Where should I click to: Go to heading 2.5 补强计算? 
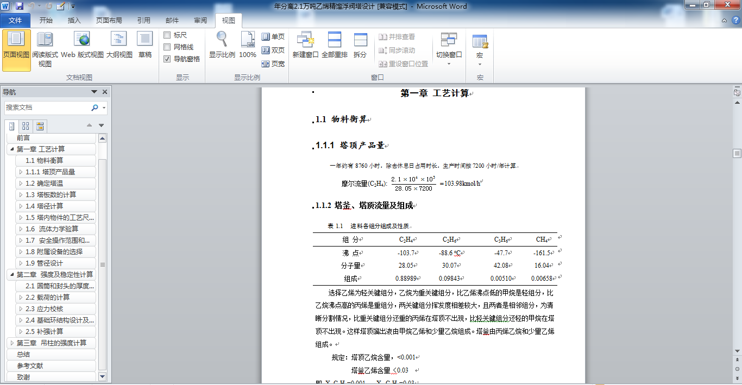(56, 332)
